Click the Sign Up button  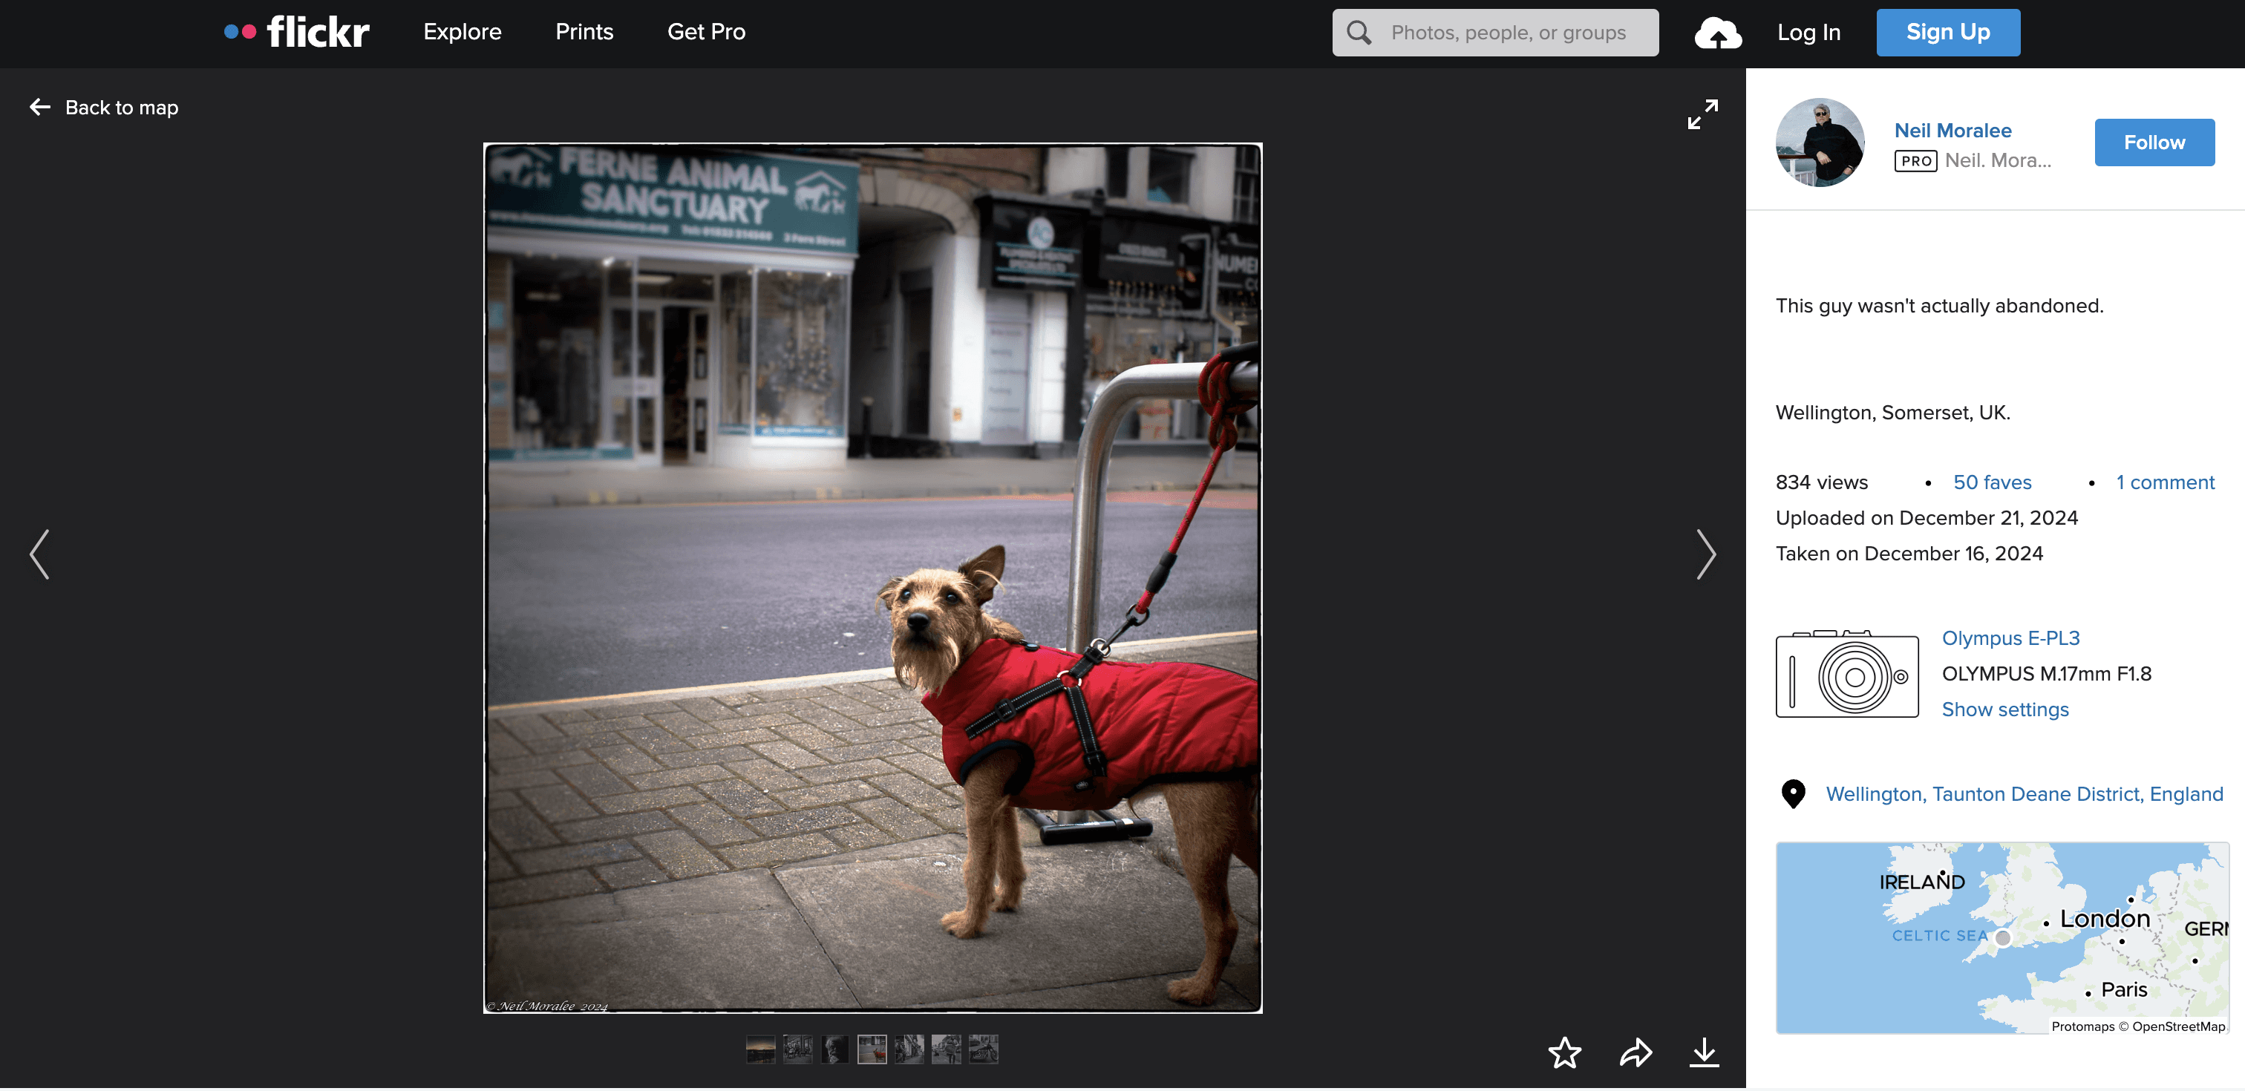[1947, 32]
